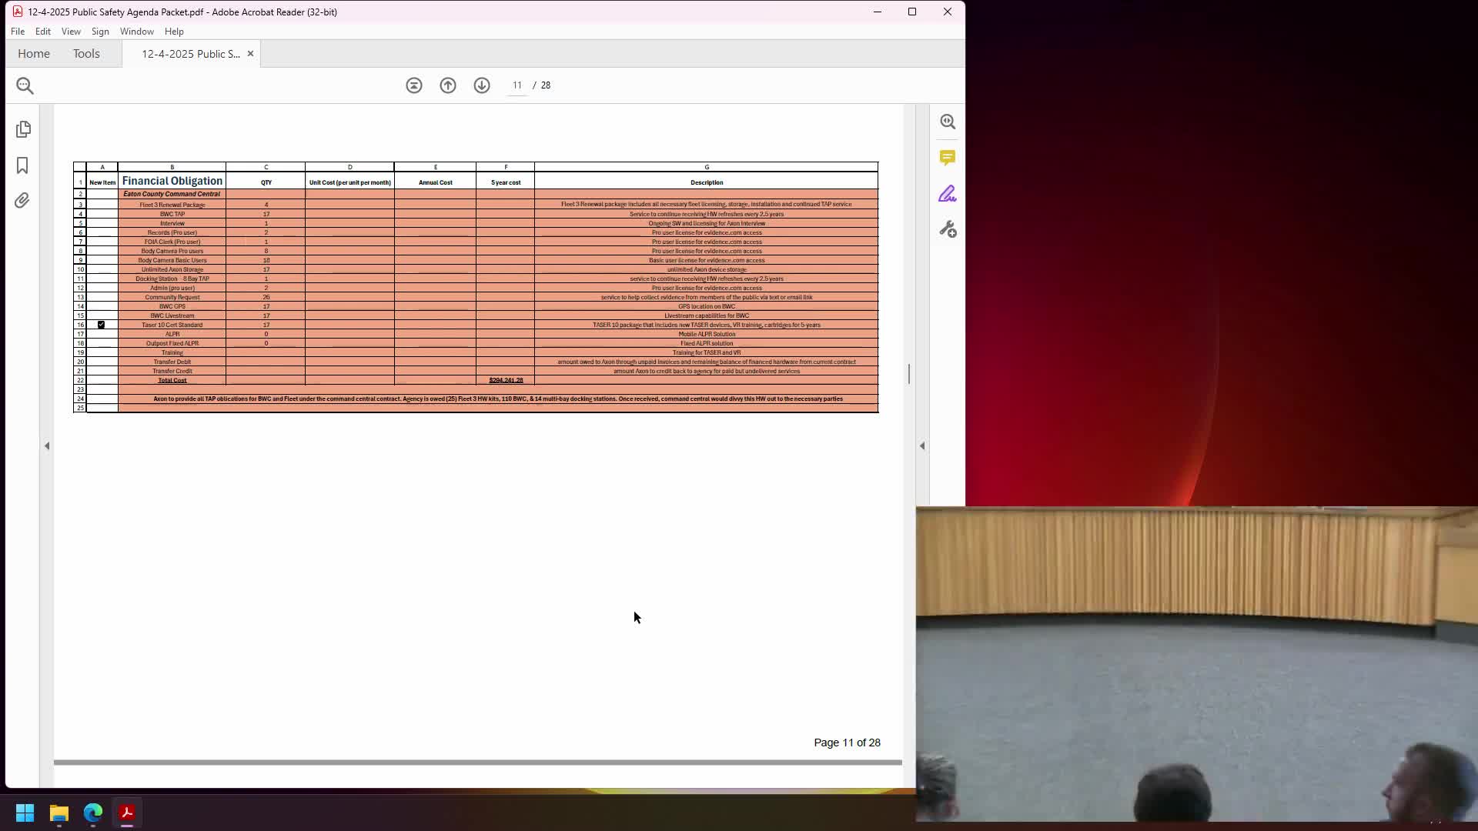Select the Comment sticky note tool

[x=948, y=158]
